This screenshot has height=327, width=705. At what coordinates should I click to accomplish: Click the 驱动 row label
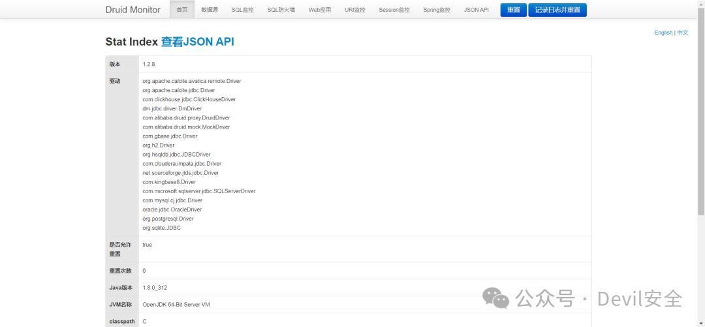click(x=115, y=82)
